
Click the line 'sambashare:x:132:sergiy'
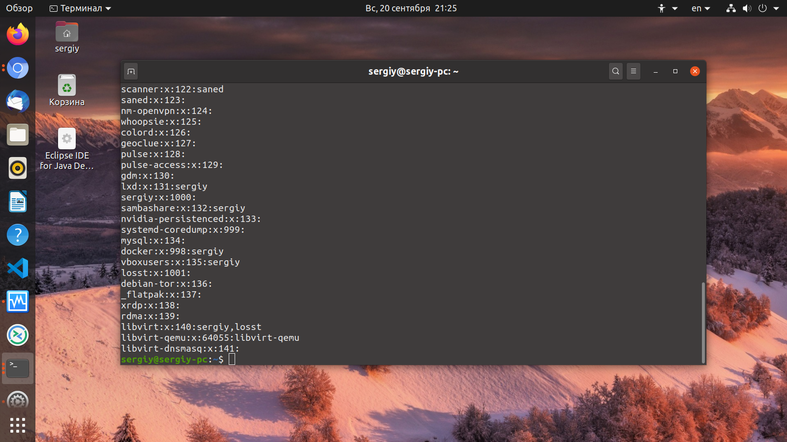point(183,208)
